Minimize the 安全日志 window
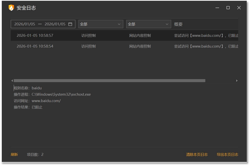 click(x=217, y=8)
